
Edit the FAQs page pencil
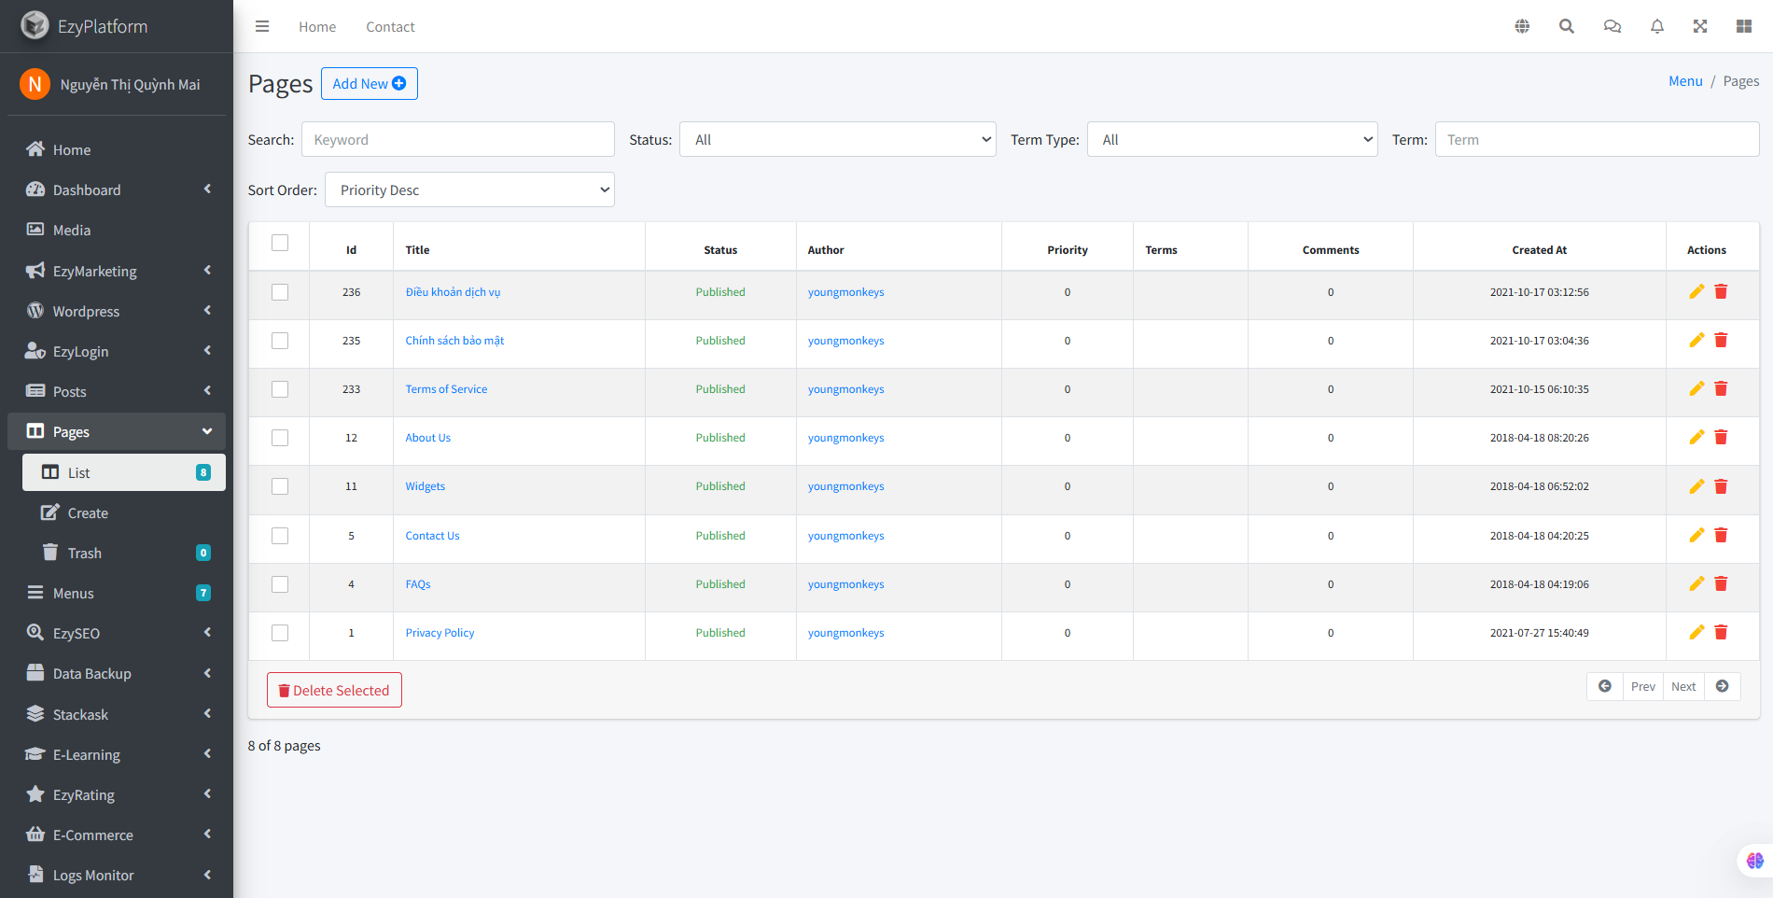pos(1696,584)
